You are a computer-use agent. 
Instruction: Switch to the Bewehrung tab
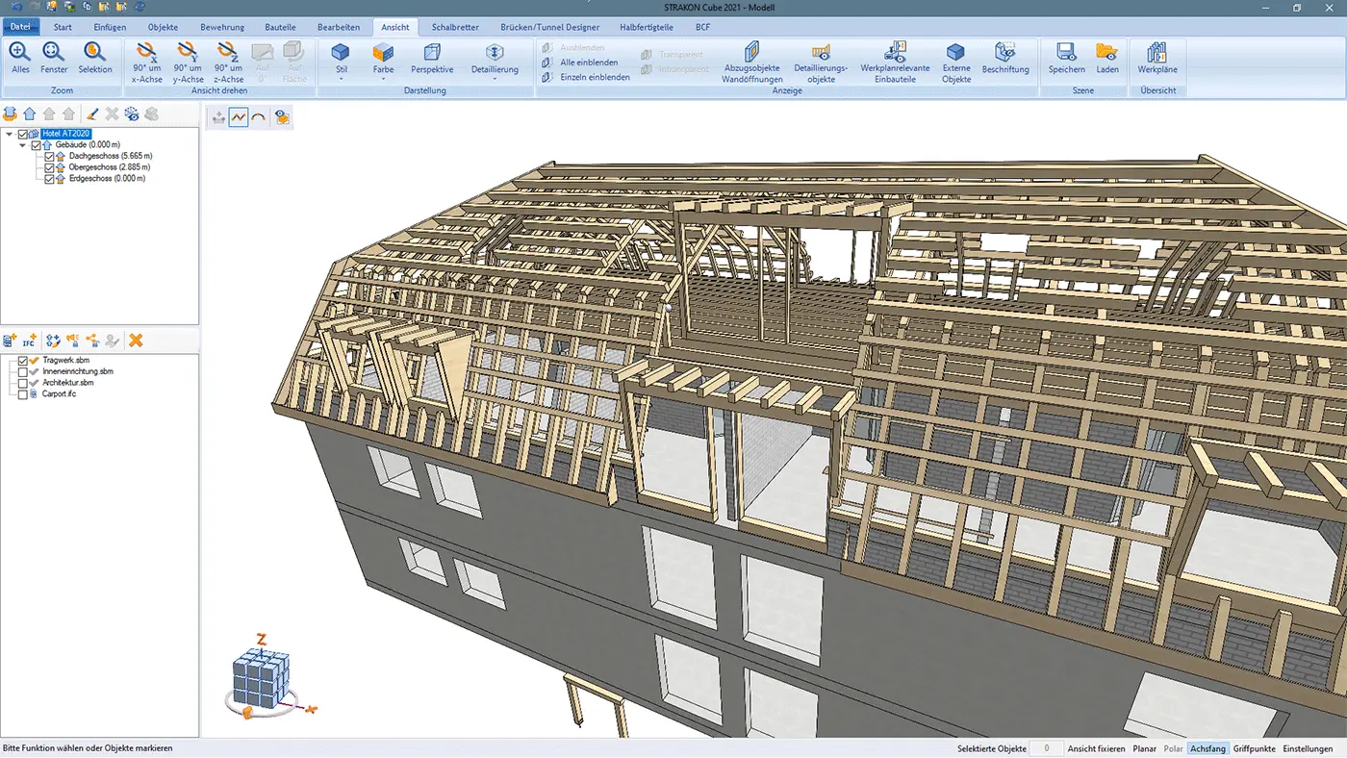coord(221,27)
